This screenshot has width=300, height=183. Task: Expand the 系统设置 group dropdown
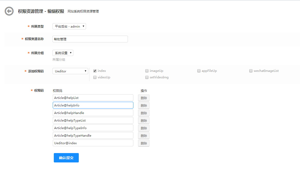point(63,53)
